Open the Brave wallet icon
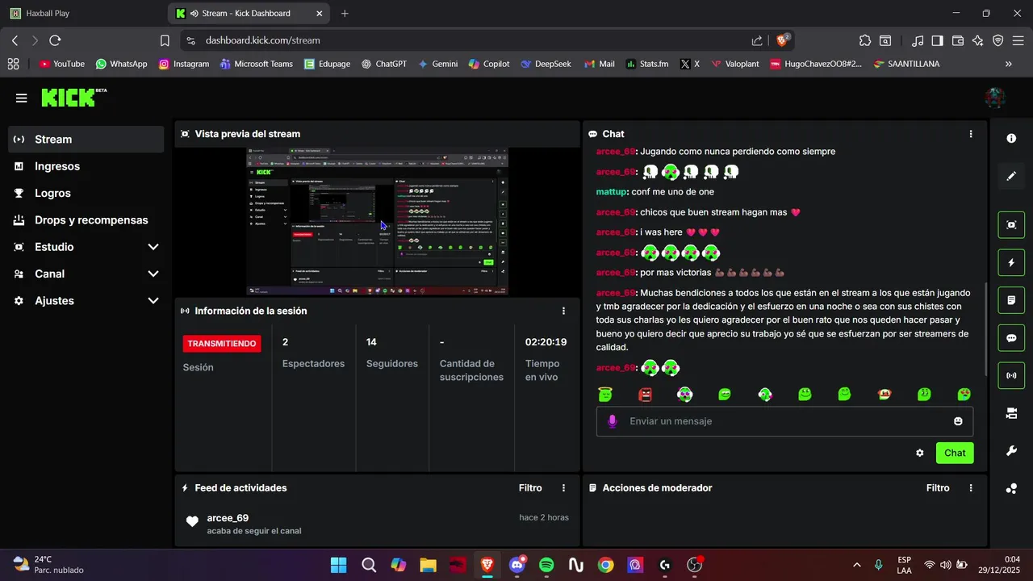 [x=958, y=40]
